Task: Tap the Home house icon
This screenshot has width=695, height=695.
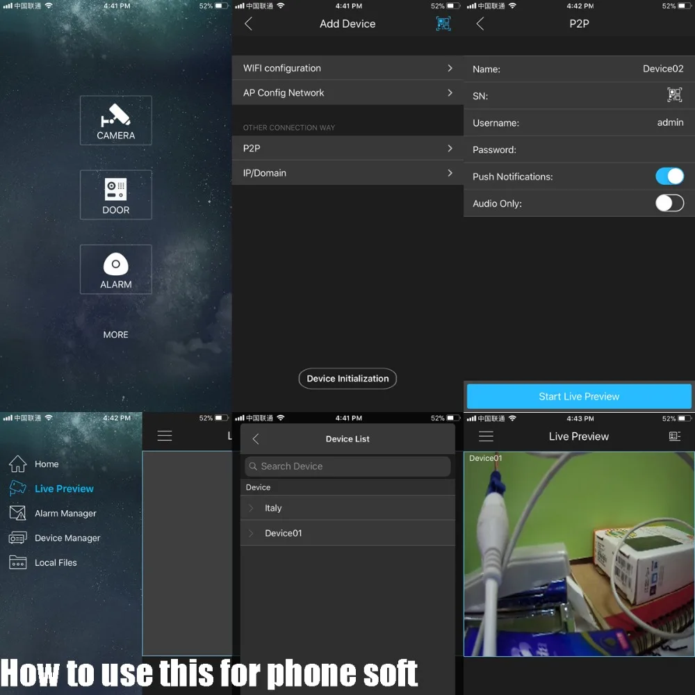Action: (18, 464)
